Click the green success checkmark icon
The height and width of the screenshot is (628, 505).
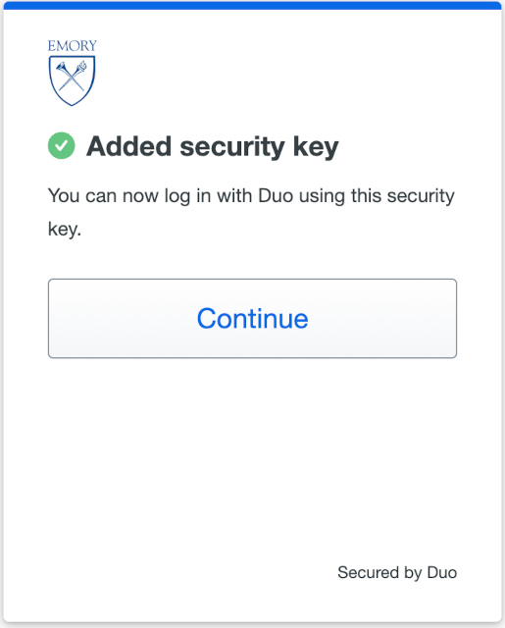coord(61,146)
